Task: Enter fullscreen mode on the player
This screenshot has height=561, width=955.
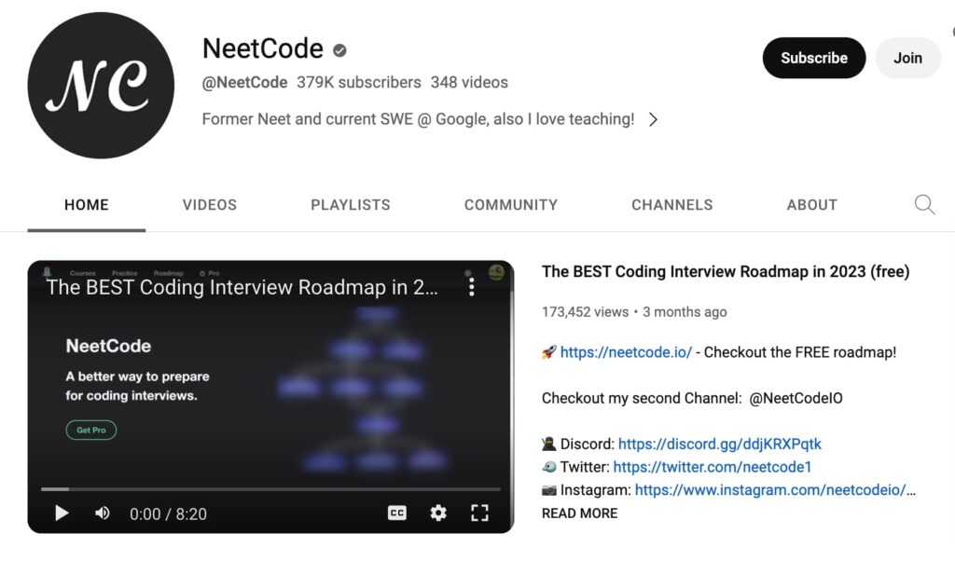Action: [x=479, y=513]
